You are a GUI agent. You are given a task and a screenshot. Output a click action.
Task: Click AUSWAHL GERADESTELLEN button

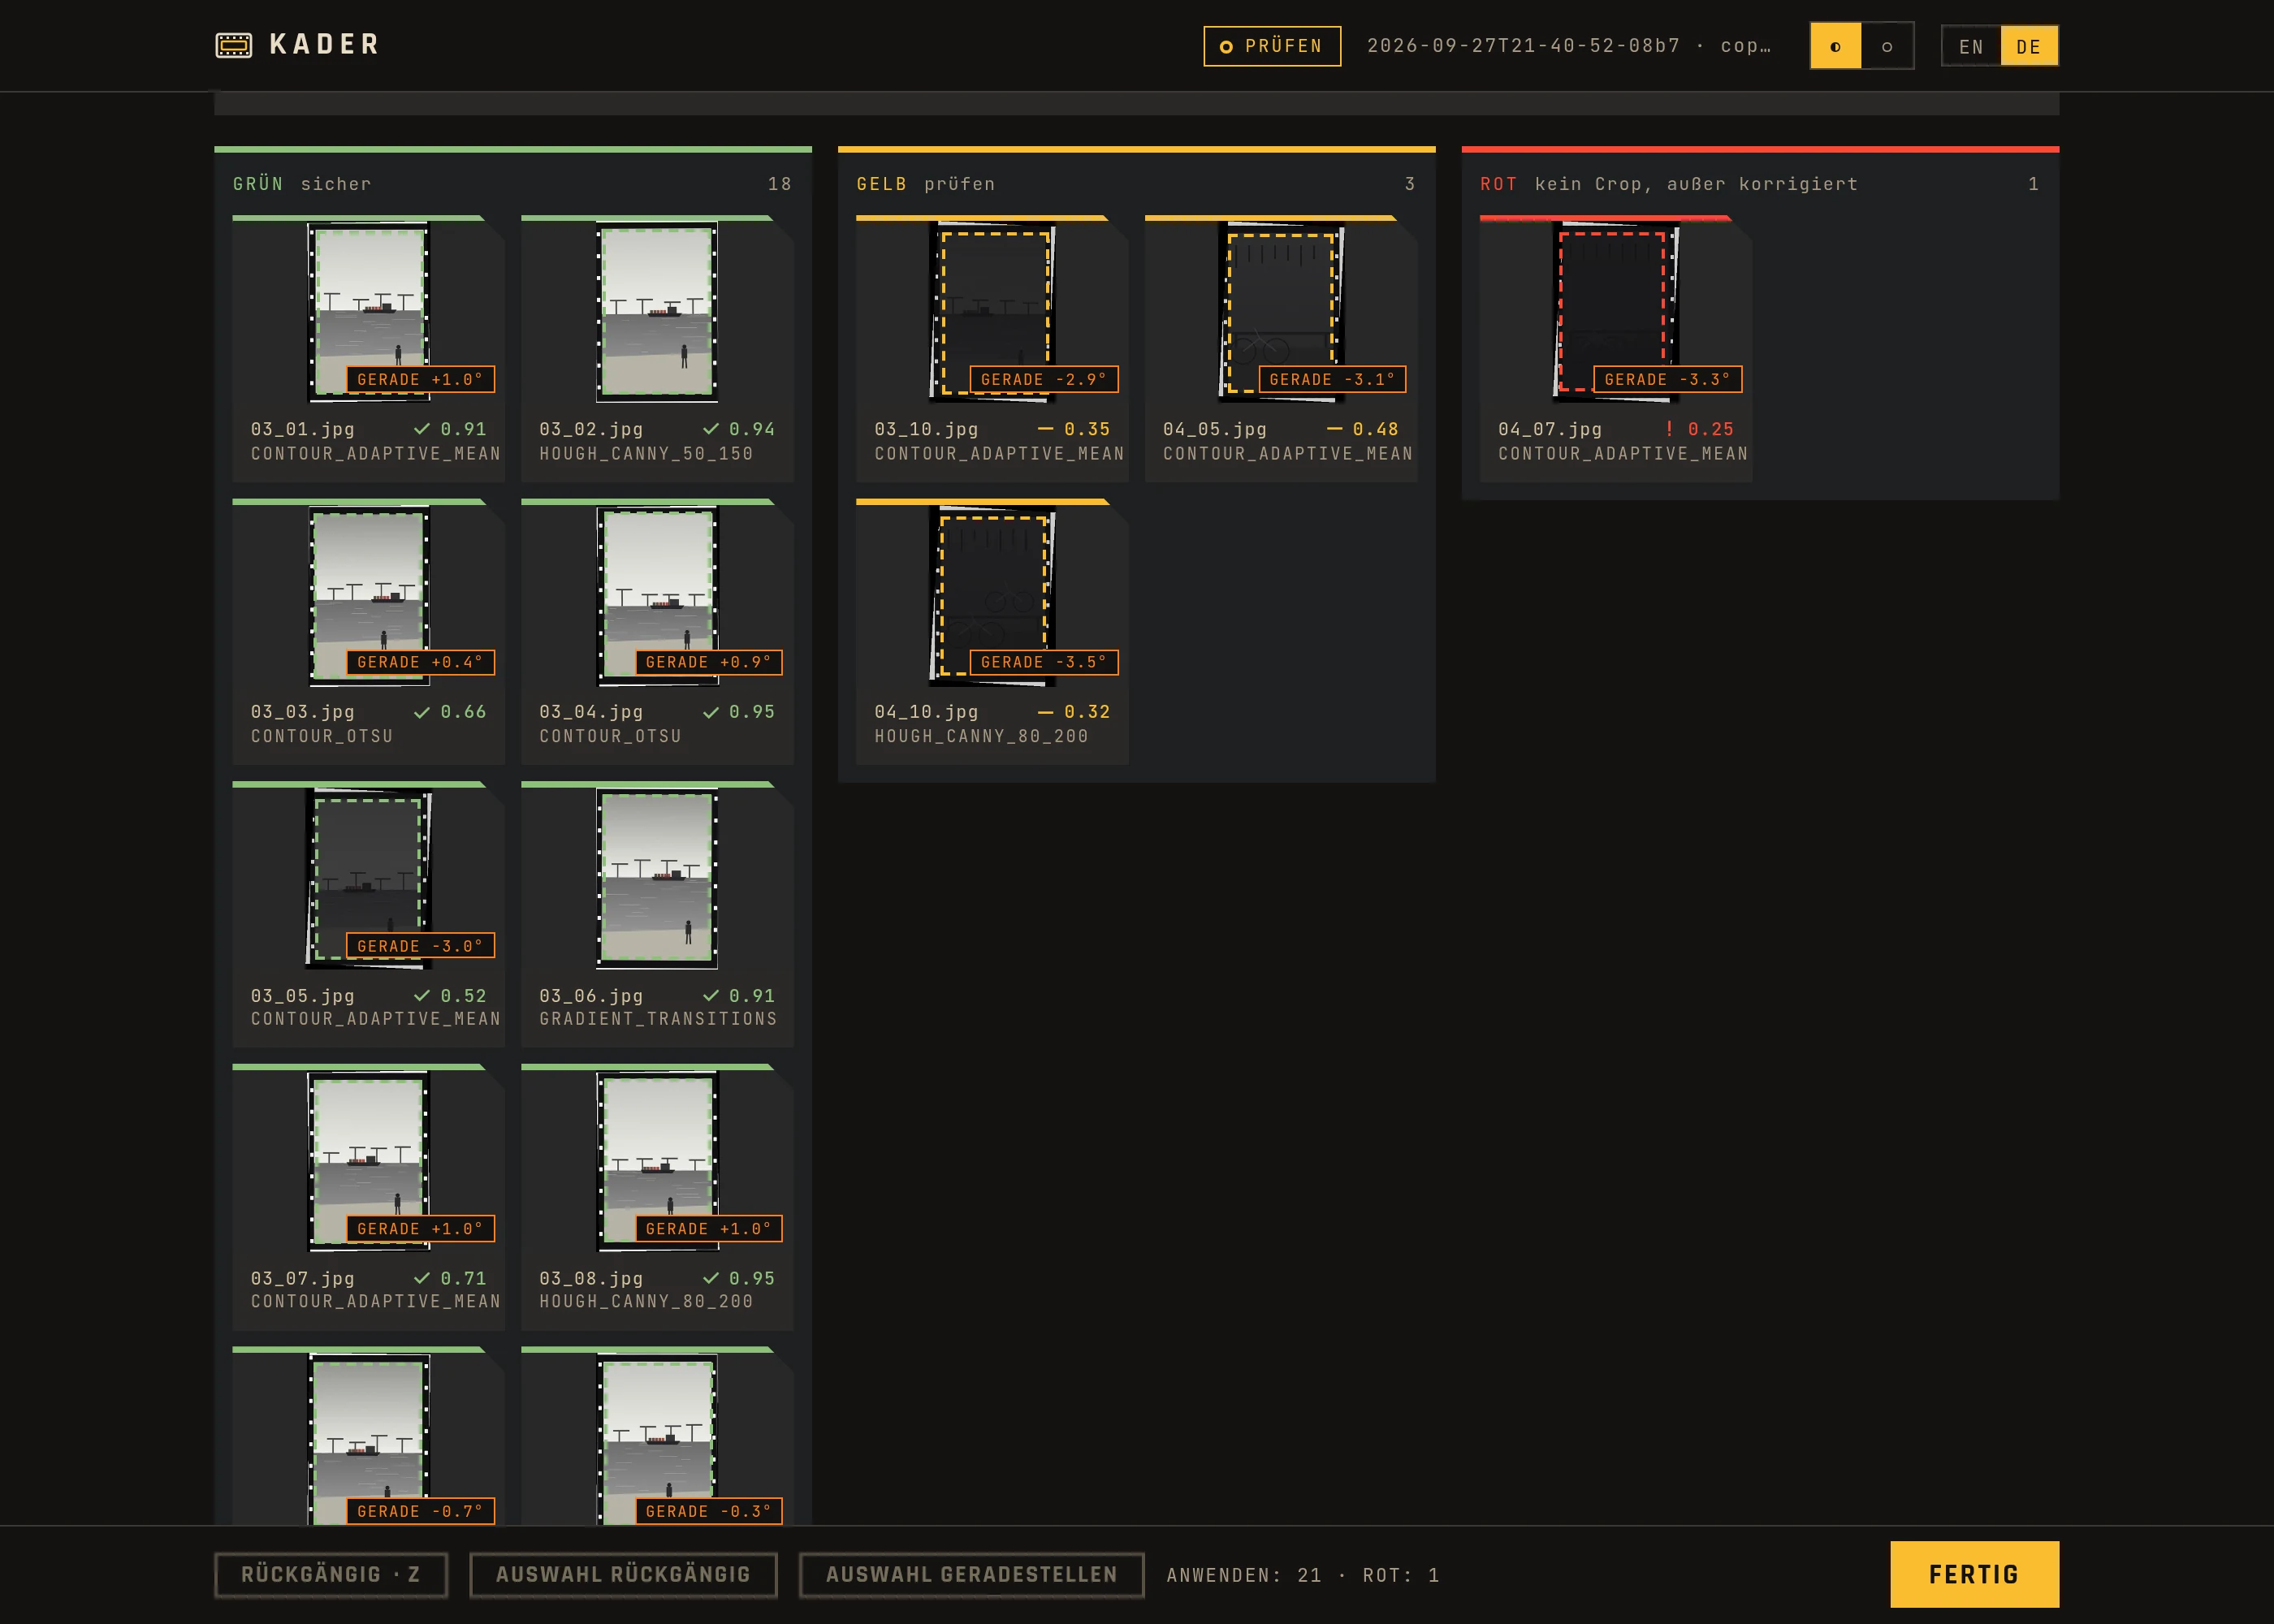coord(971,1574)
